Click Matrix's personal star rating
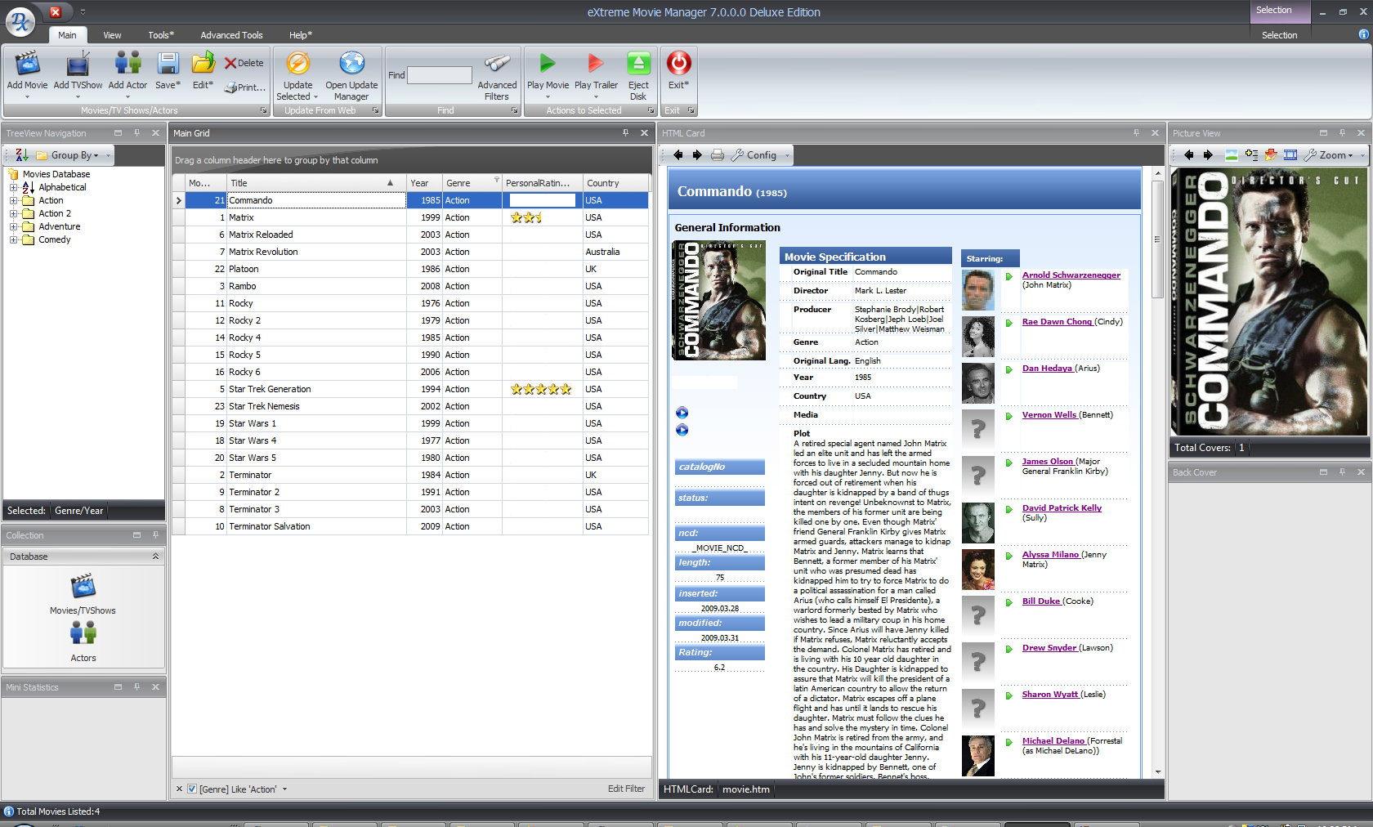 point(526,217)
